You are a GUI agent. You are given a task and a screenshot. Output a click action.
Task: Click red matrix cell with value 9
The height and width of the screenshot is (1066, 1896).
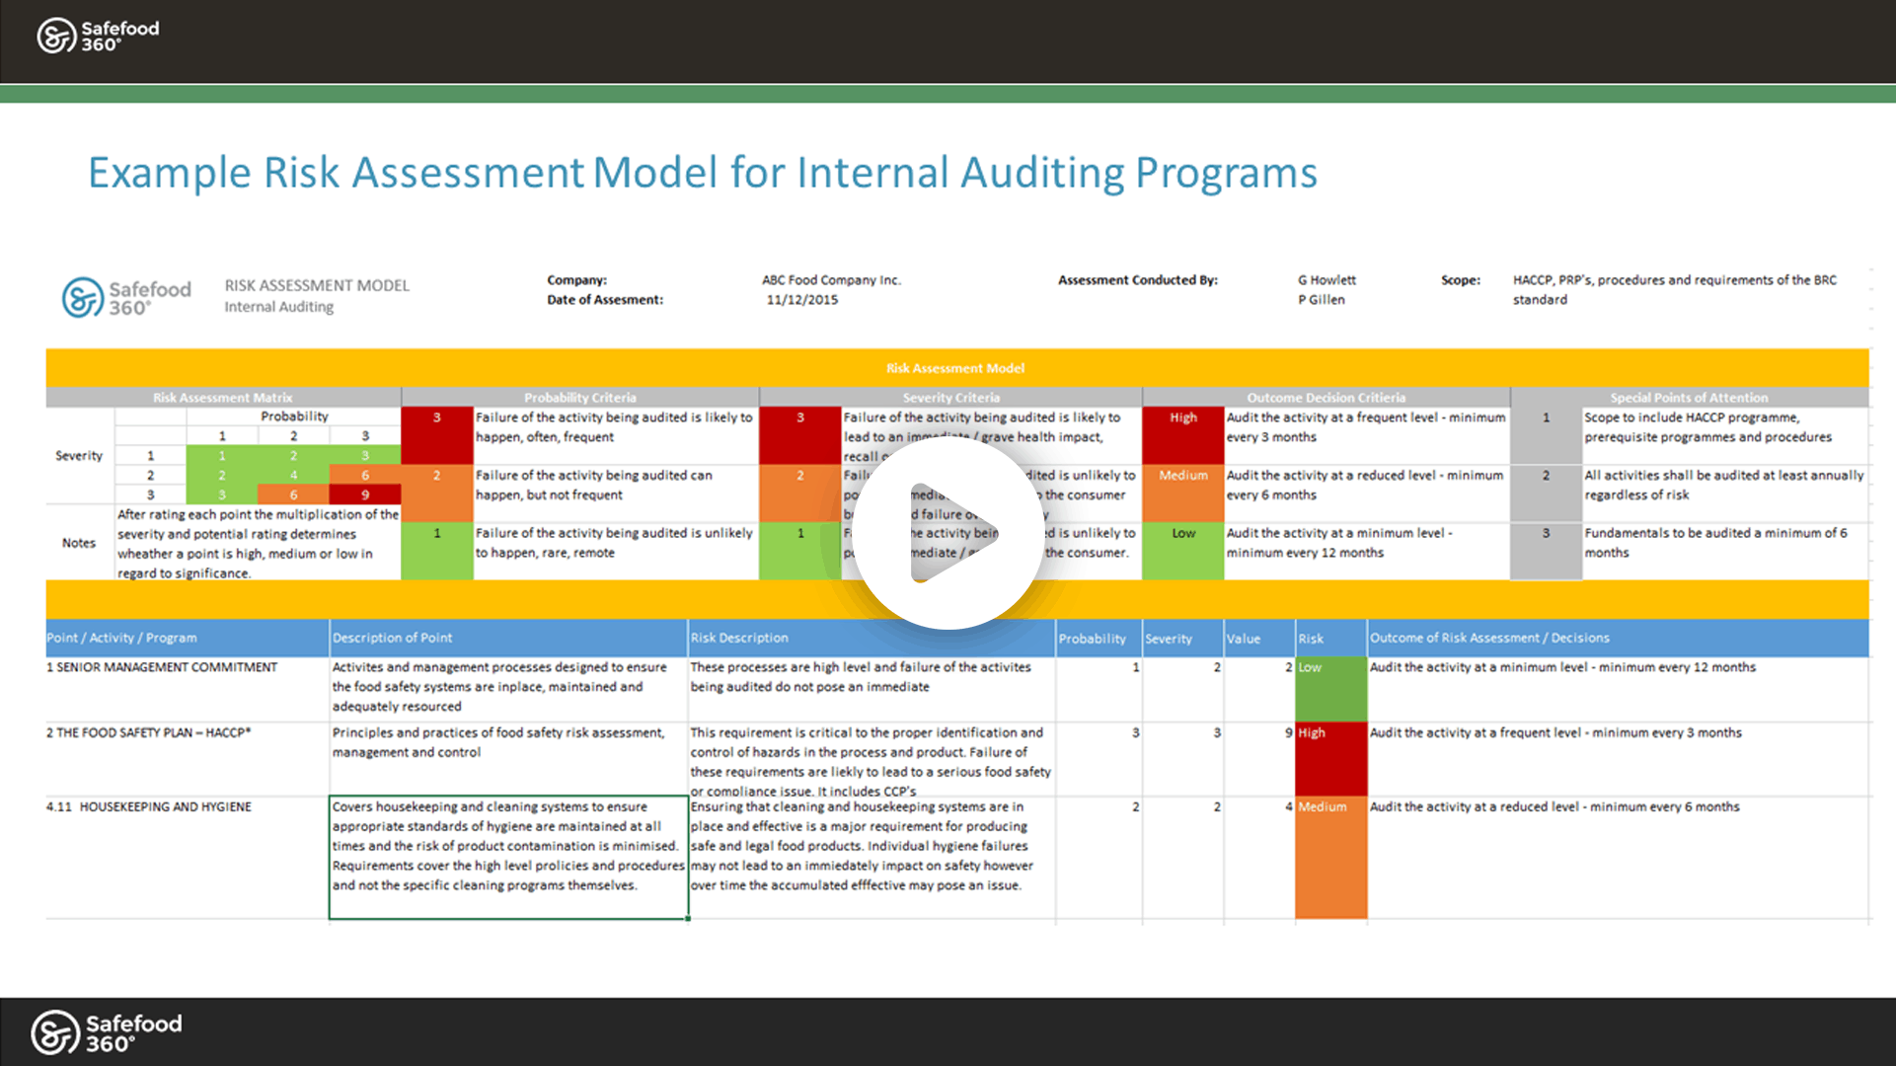click(x=365, y=495)
